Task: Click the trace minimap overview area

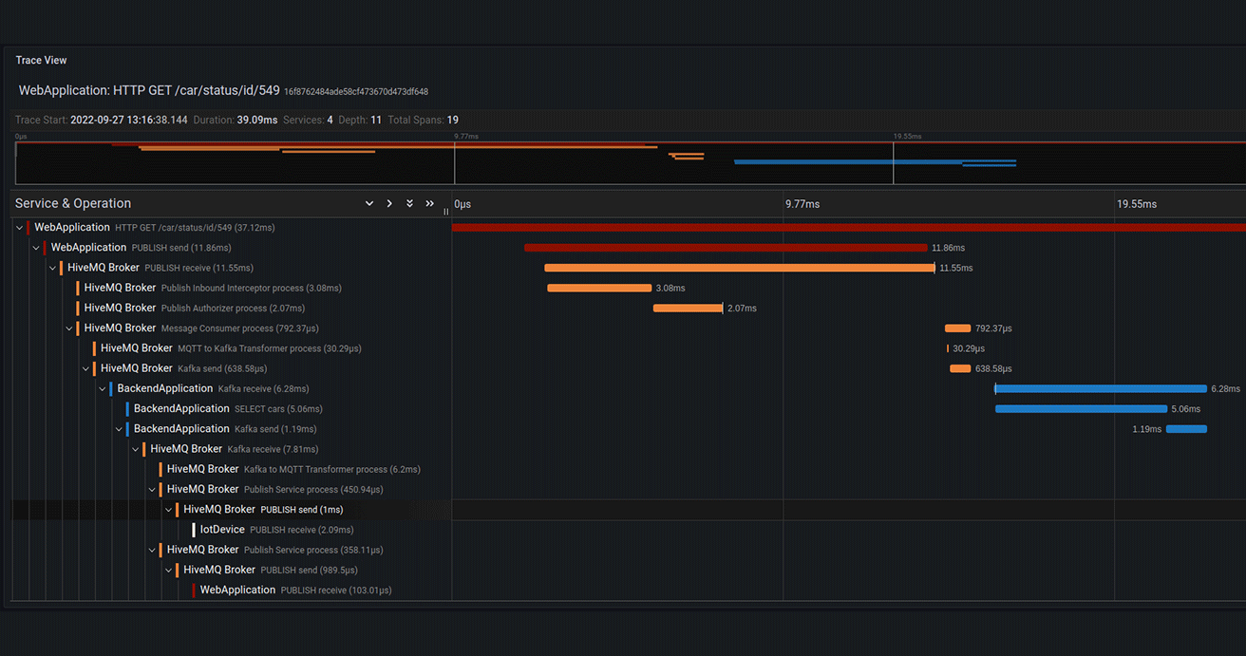Action: click(630, 162)
